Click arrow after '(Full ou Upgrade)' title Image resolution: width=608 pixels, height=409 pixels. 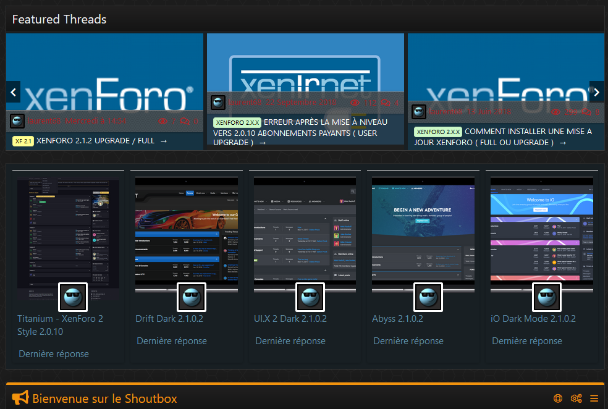563,143
